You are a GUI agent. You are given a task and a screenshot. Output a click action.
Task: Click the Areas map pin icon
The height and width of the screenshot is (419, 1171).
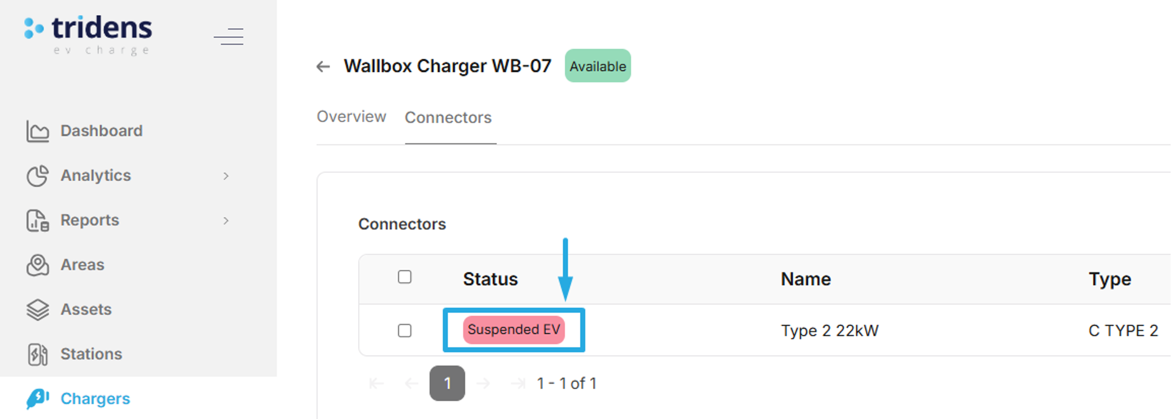[x=38, y=265]
